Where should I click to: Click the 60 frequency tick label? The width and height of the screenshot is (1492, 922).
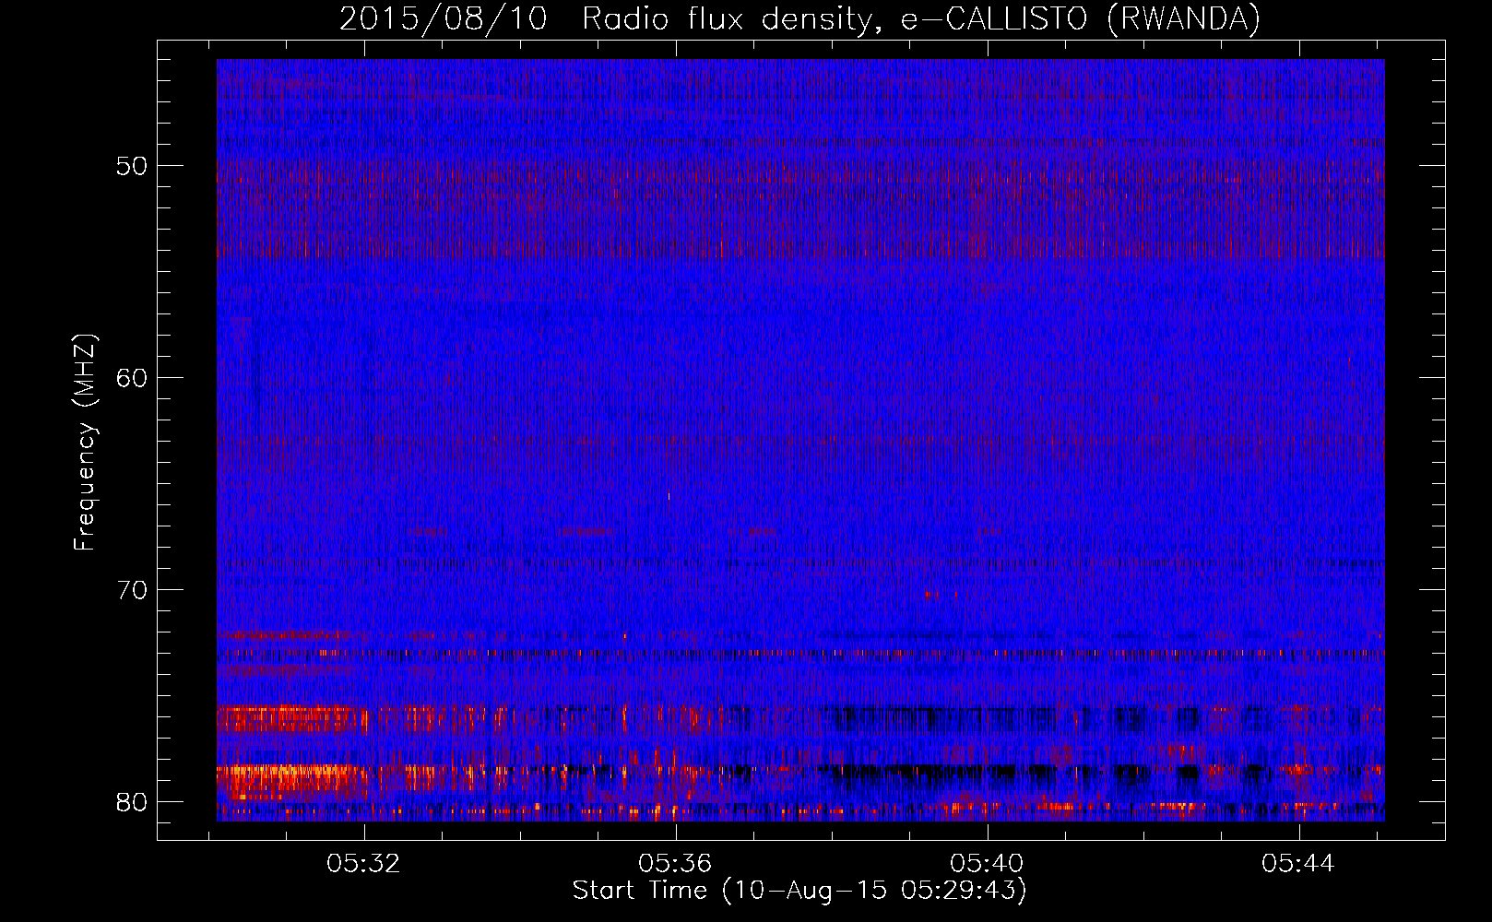pos(132,378)
